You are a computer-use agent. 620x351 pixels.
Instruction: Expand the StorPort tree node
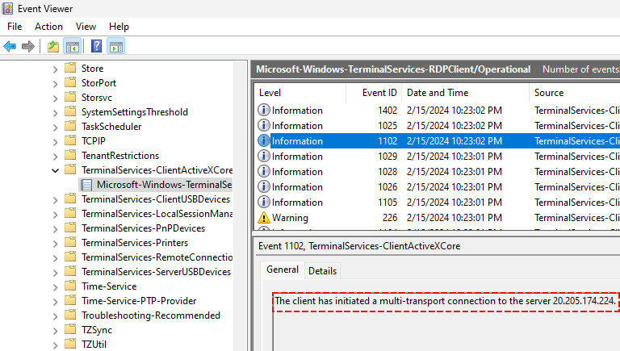56,83
